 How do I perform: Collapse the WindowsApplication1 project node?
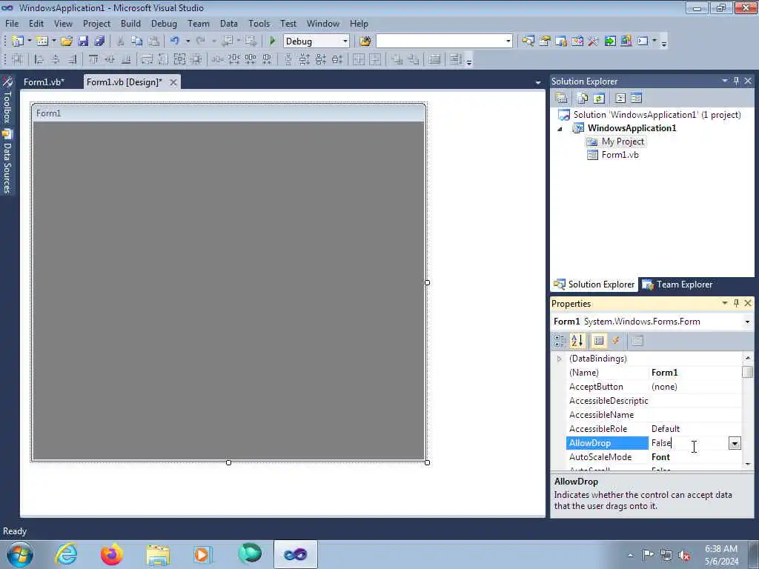point(560,129)
